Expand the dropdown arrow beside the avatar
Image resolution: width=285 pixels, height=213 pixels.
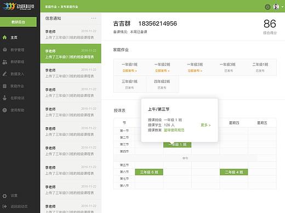(282, 7)
